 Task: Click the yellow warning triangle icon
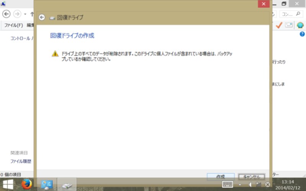click(x=55, y=53)
